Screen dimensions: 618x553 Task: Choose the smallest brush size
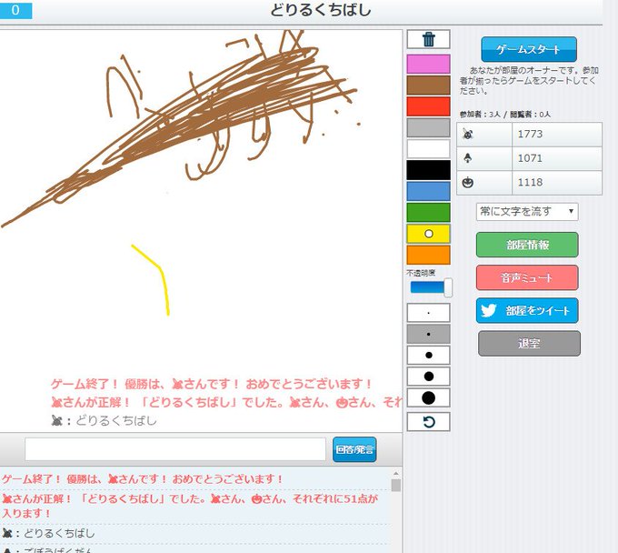[x=428, y=313]
